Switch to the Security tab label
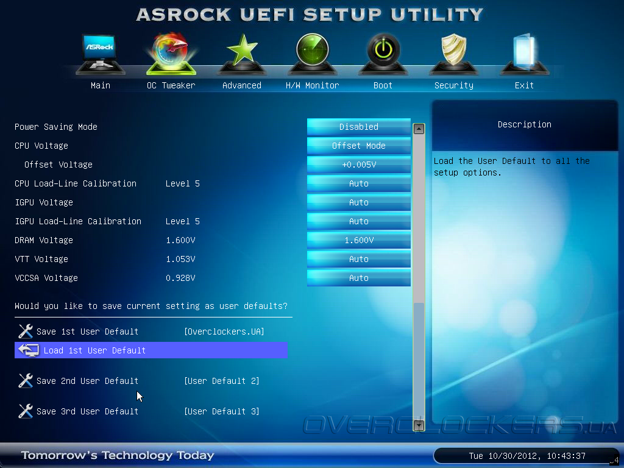 (x=453, y=85)
